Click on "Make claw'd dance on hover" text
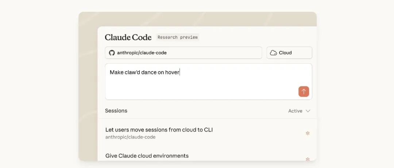The width and height of the screenshot is (394, 168). (144, 72)
